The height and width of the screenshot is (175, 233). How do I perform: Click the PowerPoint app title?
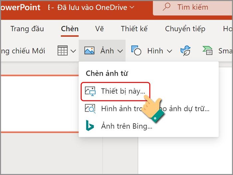[20, 7]
